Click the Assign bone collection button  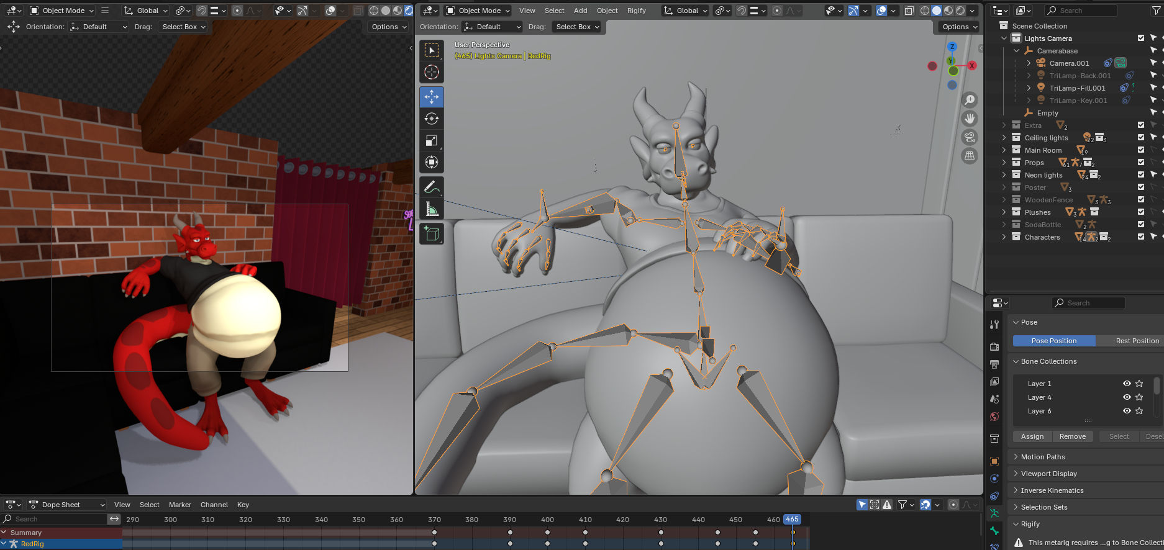pos(1032,436)
